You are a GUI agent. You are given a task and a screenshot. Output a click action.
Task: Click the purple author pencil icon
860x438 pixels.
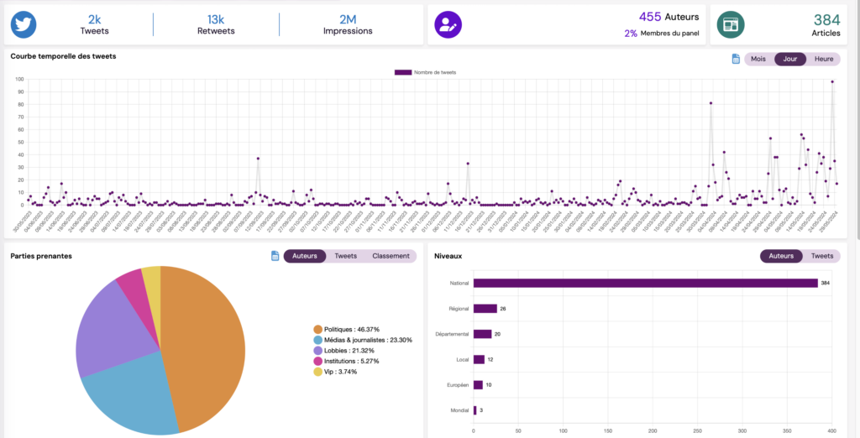(448, 25)
